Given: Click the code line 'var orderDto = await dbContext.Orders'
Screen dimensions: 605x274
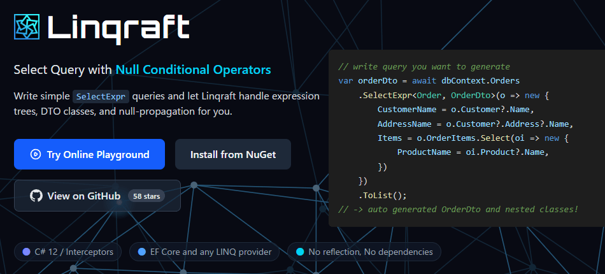Looking at the screenshot, I should 429,81.
